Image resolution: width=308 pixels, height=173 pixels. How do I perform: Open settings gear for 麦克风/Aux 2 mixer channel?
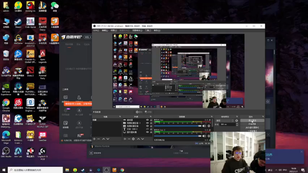(209, 136)
